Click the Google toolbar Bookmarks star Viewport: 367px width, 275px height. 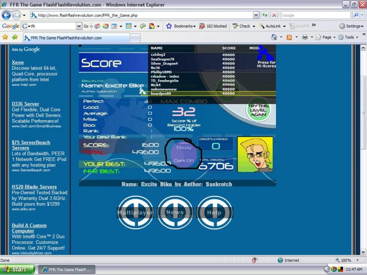point(169,26)
